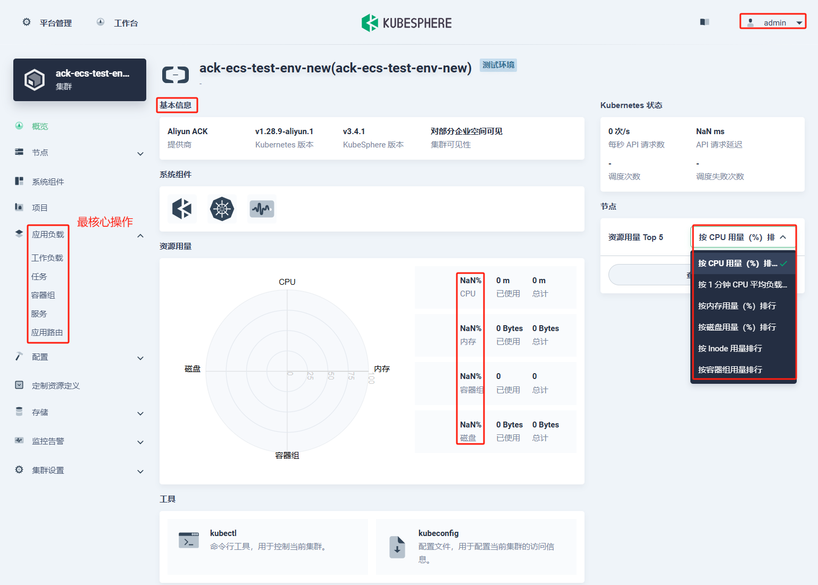This screenshot has width=818, height=585.
Task: Click the kubeconfig download file icon
Action: (397, 547)
